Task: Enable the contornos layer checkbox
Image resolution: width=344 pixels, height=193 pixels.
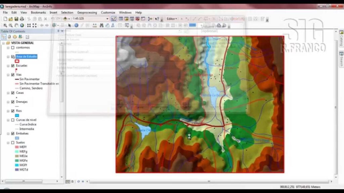Action: (13, 48)
